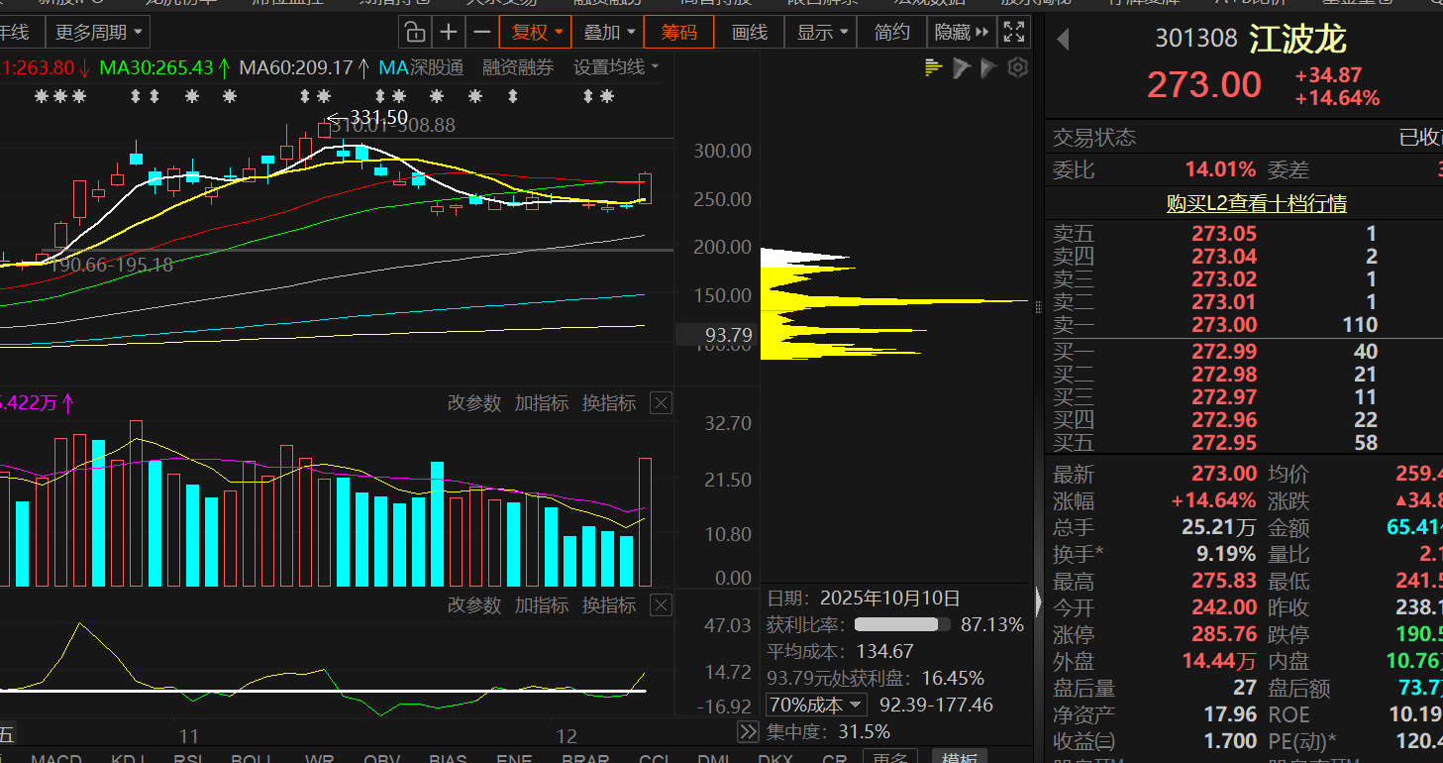The height and width of the screenshot is (763, 1443).
Task: Click 加指标 in bottom oscillator panel
Action: (x=542, y=604)
